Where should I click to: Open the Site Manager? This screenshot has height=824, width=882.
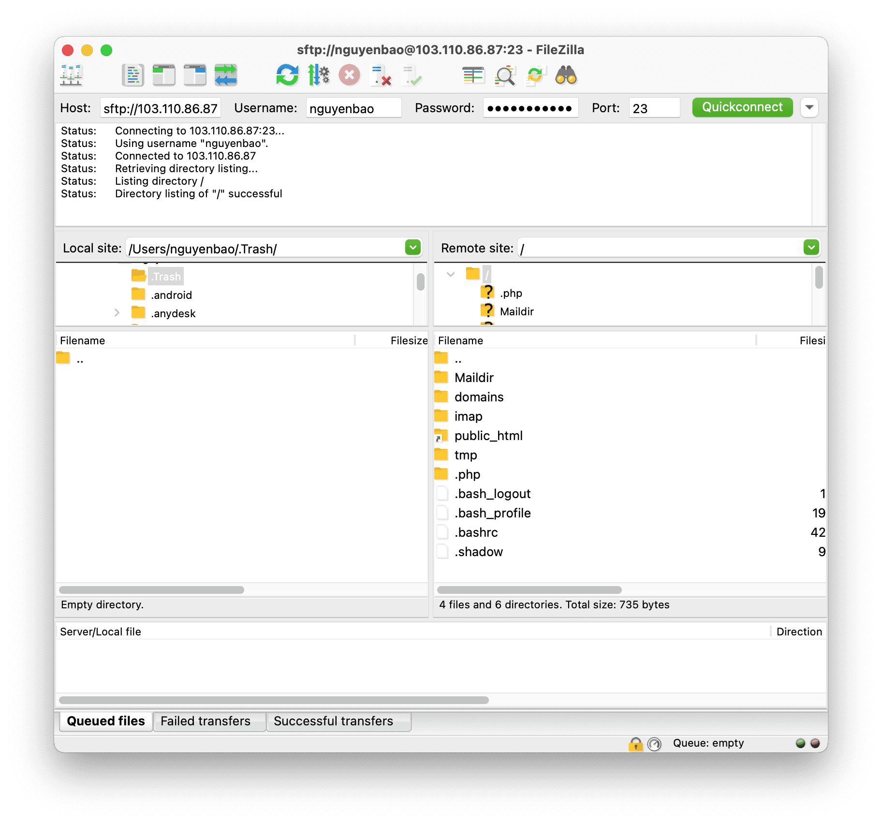click(72, 75)
